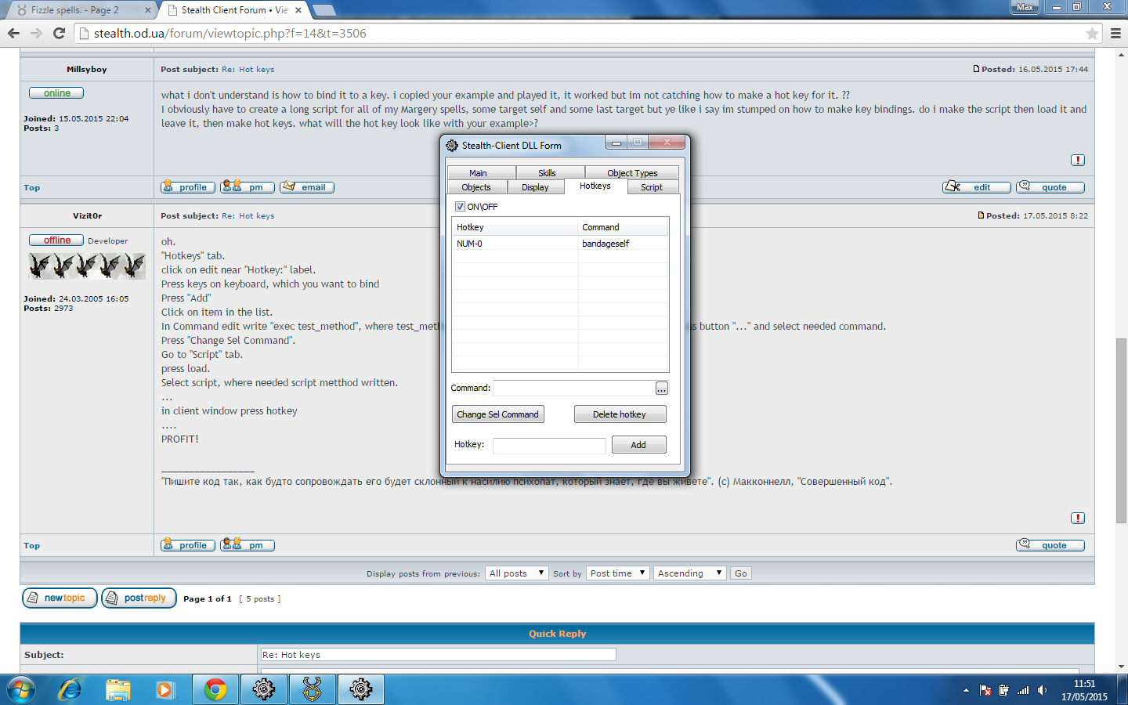Open Google Chrome from the taskbar
The image size is (1128, 705).
pyautogui.click(x=215, y=689)
